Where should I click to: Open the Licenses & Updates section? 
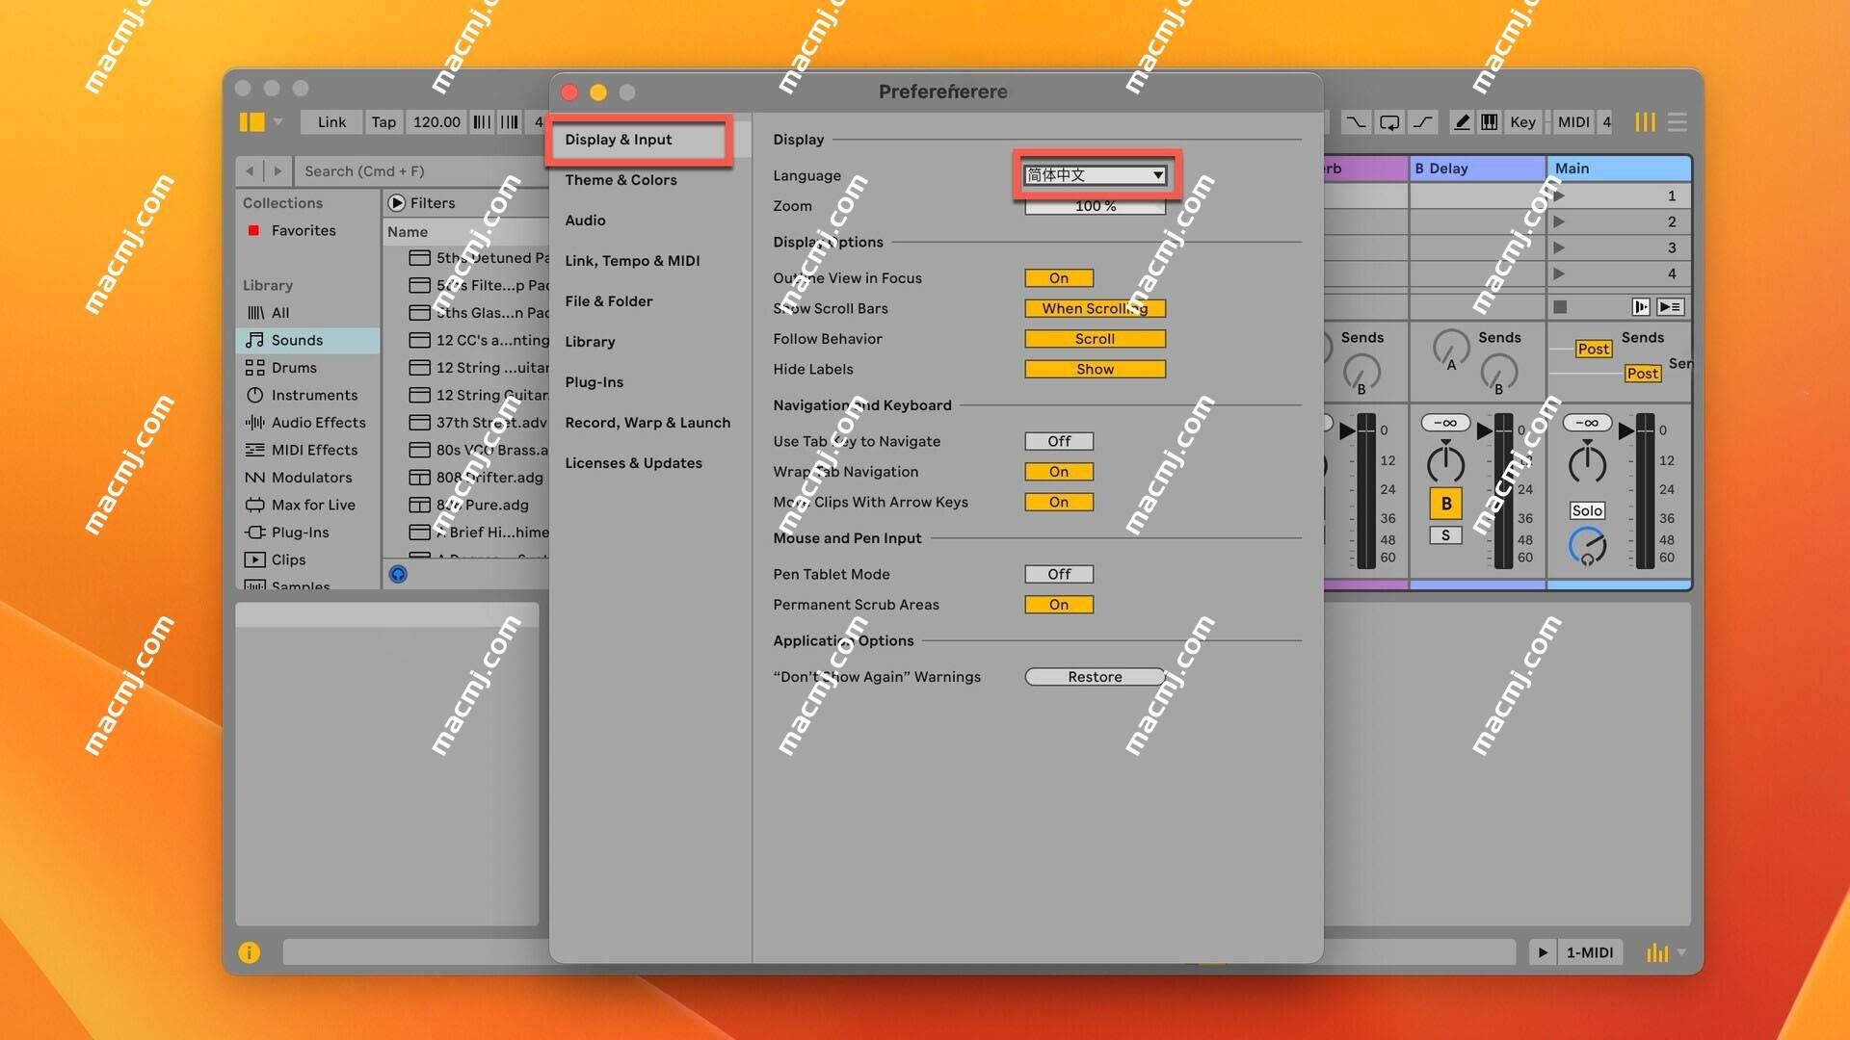[x=634, y=462]
